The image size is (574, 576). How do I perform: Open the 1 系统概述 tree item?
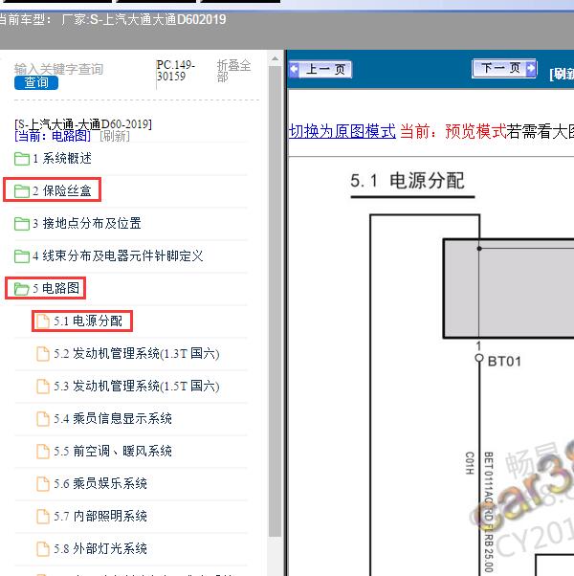(61, 159)
